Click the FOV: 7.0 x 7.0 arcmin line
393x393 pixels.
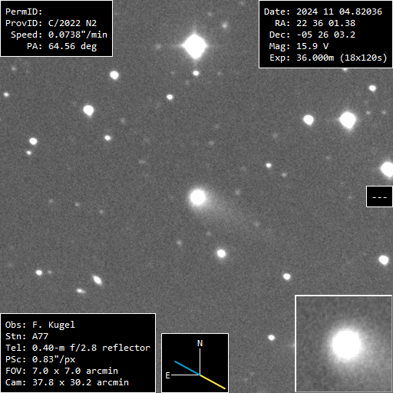point(61,371)
